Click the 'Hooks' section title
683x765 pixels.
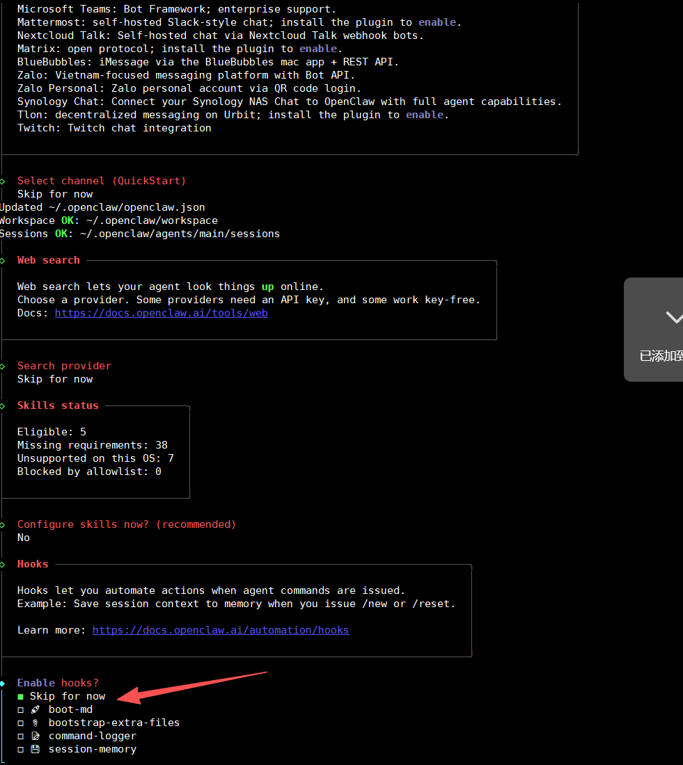point(33,564)
